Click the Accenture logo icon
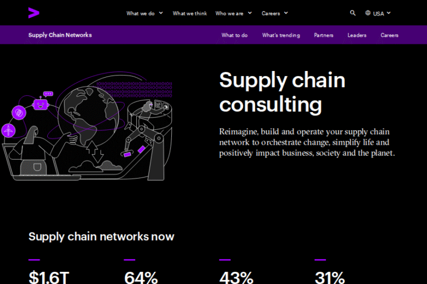The height and width of the screenshot is (284, 427). (33, 12)
